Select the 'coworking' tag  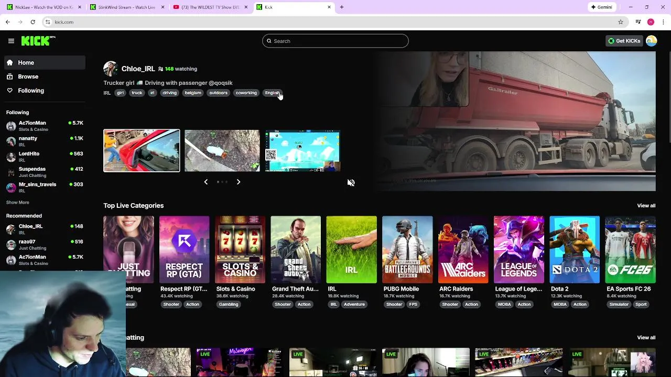click(246, 93)
